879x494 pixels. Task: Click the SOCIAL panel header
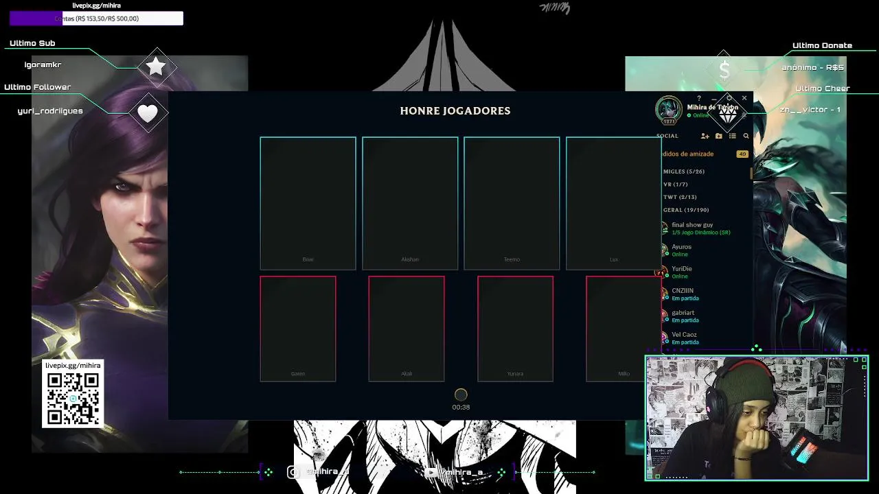(667, 136)
